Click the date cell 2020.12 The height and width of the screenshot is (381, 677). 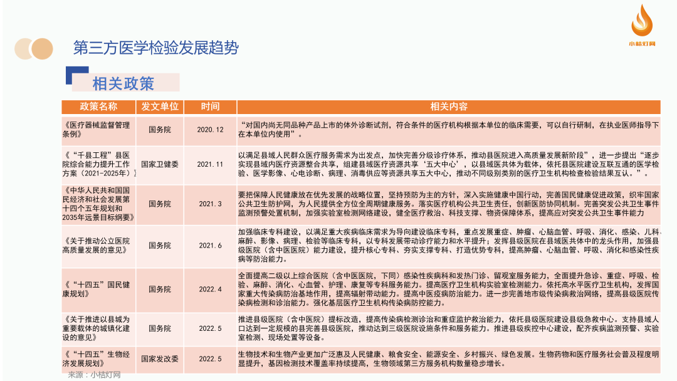tap(210, 129)
